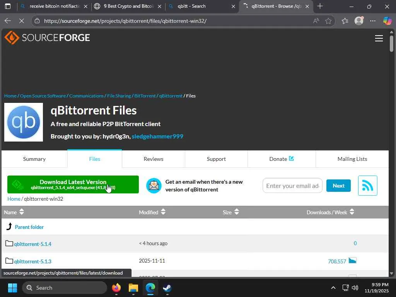Open the browser profile avatar
Screen dimensions: 396x297
[359, 21]
